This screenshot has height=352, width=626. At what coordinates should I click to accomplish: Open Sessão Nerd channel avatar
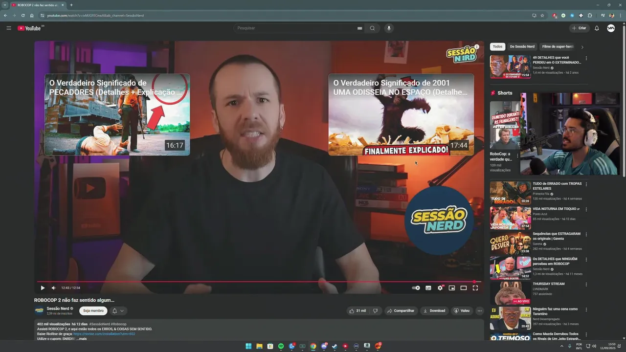pyautogui.click(x=39, y=310)
